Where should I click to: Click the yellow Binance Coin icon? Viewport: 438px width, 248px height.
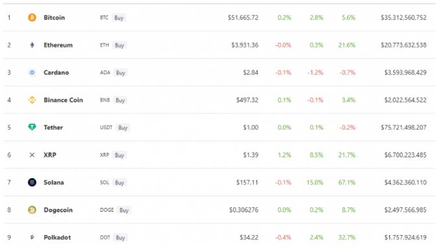(x=32, y=100)
